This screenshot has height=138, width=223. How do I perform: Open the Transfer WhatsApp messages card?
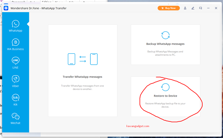(x=83, y=71)
